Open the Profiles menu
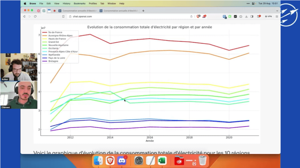 coord(93,3)
